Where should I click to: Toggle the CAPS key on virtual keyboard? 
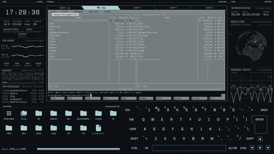(133, 129)
